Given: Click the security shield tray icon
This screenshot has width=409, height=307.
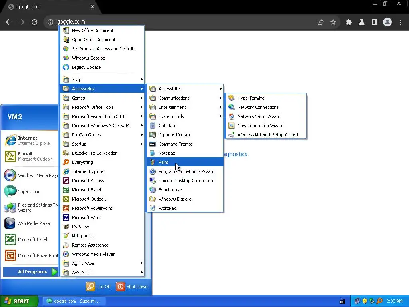Looking at the screenshot, I should coord(365,301).
